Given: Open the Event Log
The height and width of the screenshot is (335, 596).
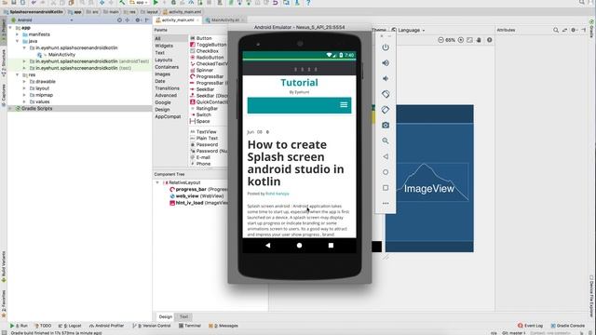Looking at the screenshot, I should (x=530, y=326).
